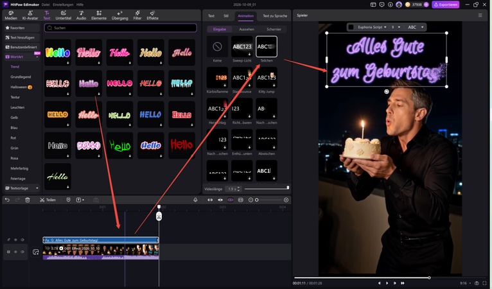Open the Untertitel tool
The image size is (492, 289).
click(64, 15)
